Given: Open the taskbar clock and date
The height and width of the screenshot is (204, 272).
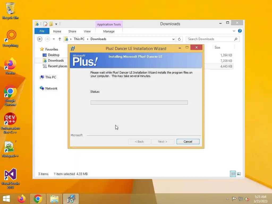Looking at the screenshot, I should coord(260,199).
